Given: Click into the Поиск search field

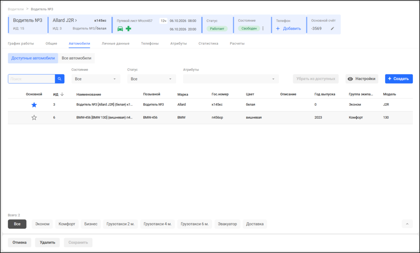Looking at the screenshot, I should [31, 79].
